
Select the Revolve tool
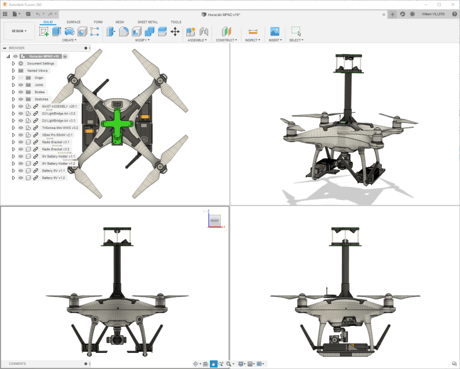tap(70, 32)
